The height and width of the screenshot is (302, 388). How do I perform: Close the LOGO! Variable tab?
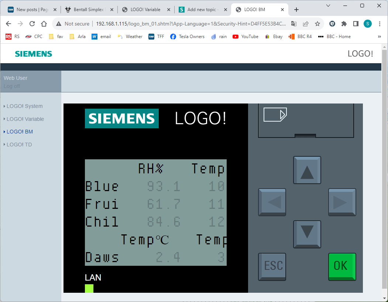click(x=168, y=10)
